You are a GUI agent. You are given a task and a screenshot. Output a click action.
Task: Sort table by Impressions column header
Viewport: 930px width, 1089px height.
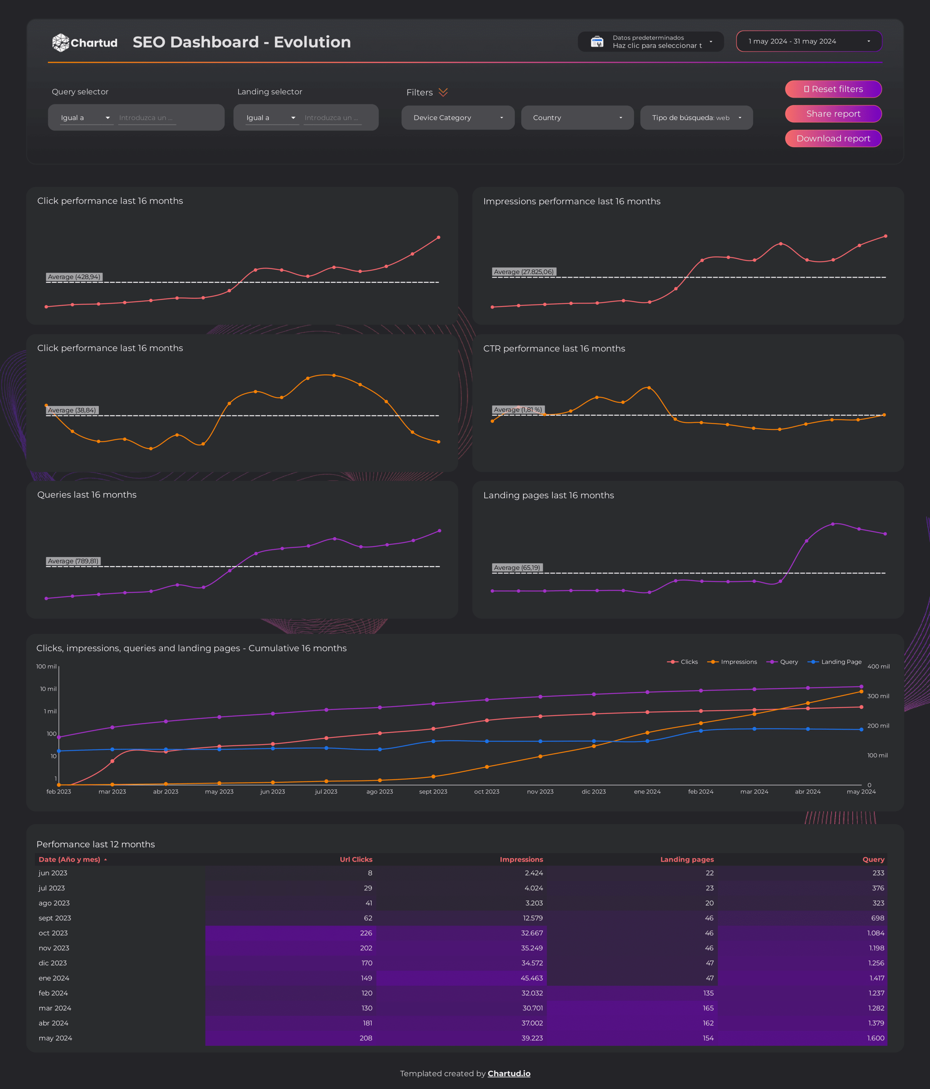coord(521,860)
